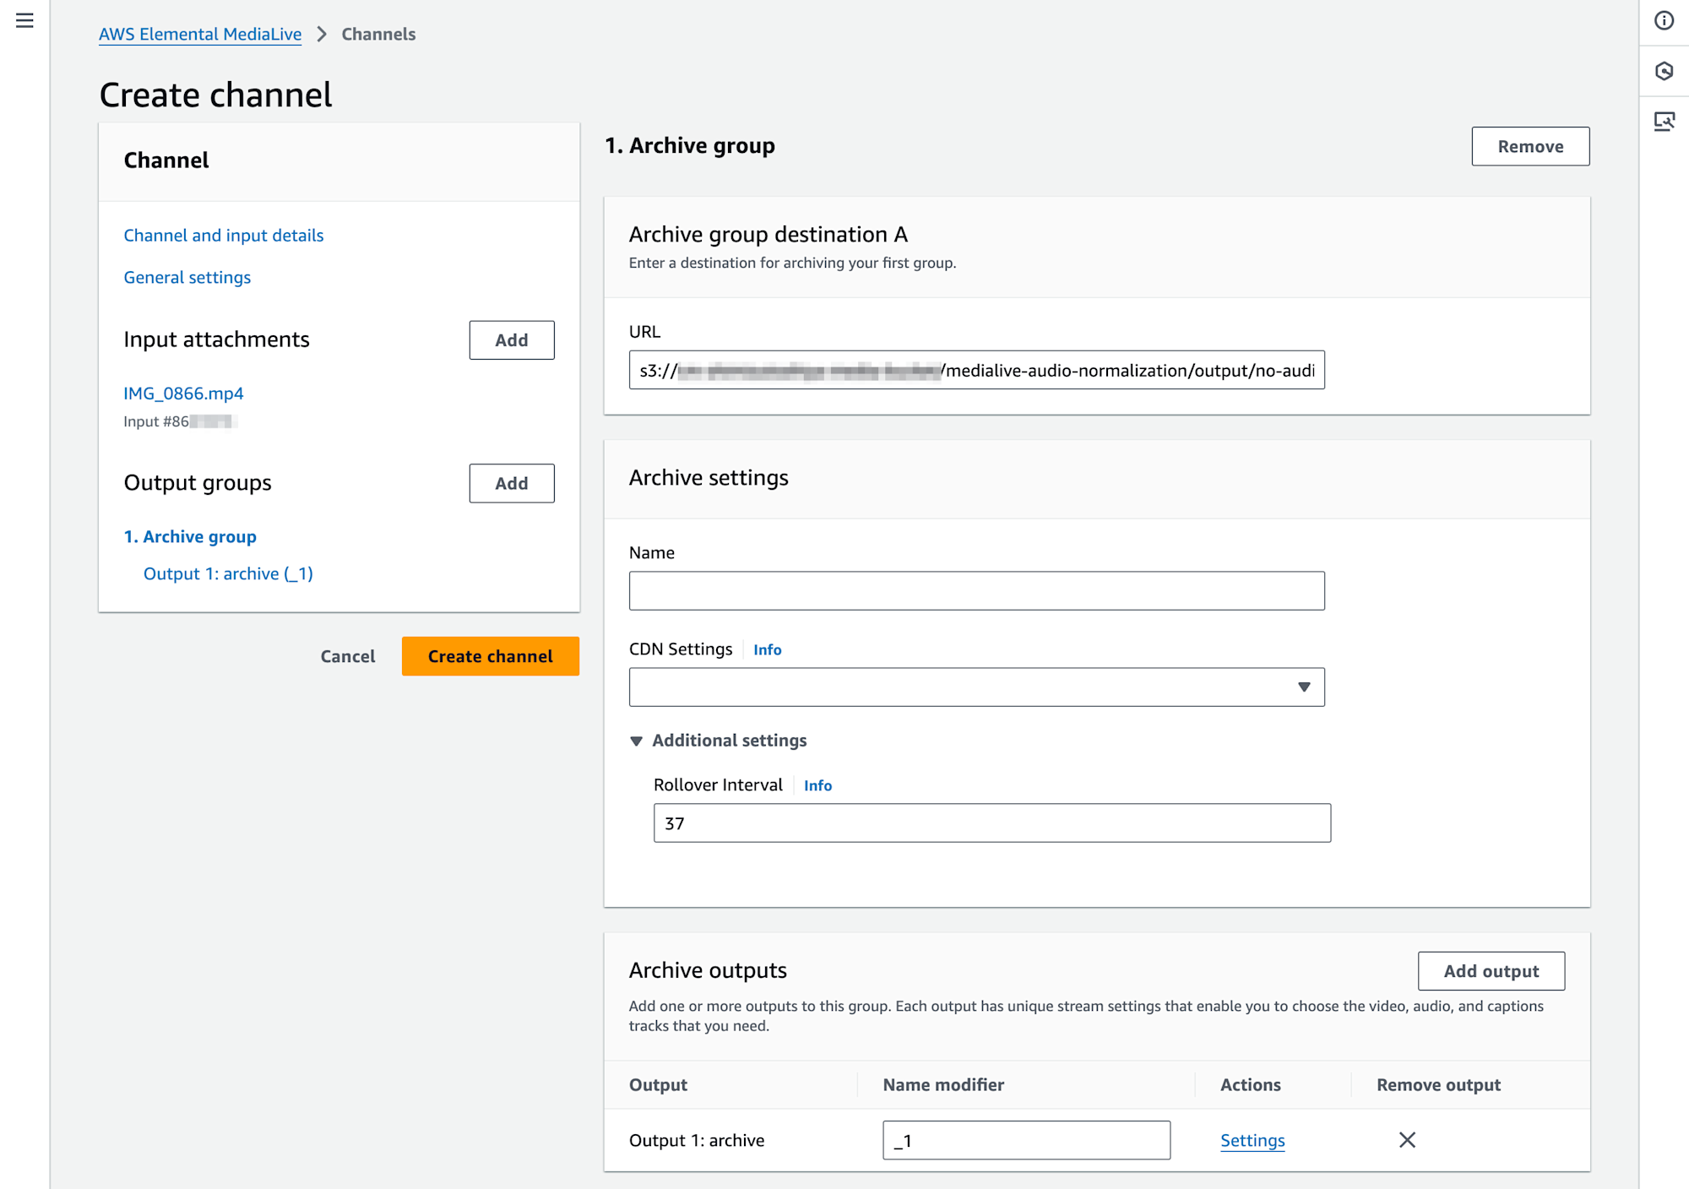Open the hamburger navigation menu
Image resolution: width=1689 pixels, height=1189 pixels.
24,20
